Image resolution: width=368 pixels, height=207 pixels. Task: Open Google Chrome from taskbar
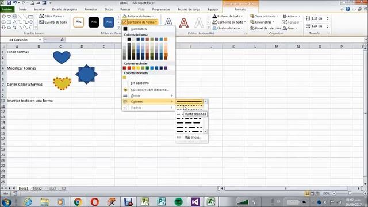pyautogui.click(x=78, y=202)
